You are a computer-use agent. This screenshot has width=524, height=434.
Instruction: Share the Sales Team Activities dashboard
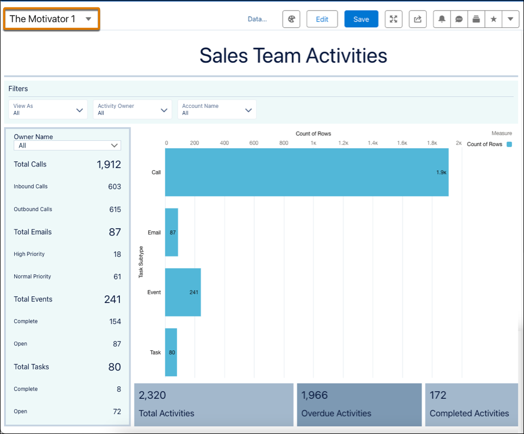417,19
